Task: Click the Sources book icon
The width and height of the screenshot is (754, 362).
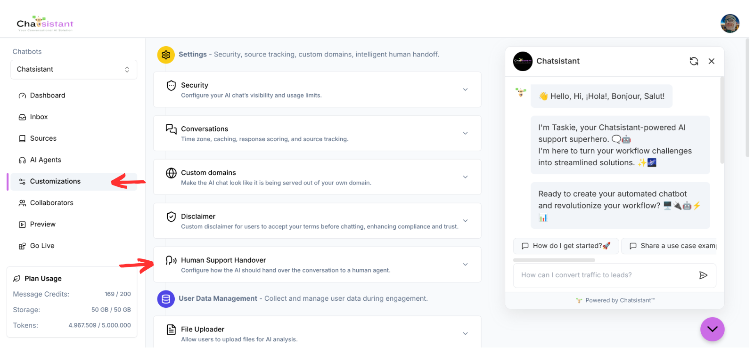Action: click(22, 138)
